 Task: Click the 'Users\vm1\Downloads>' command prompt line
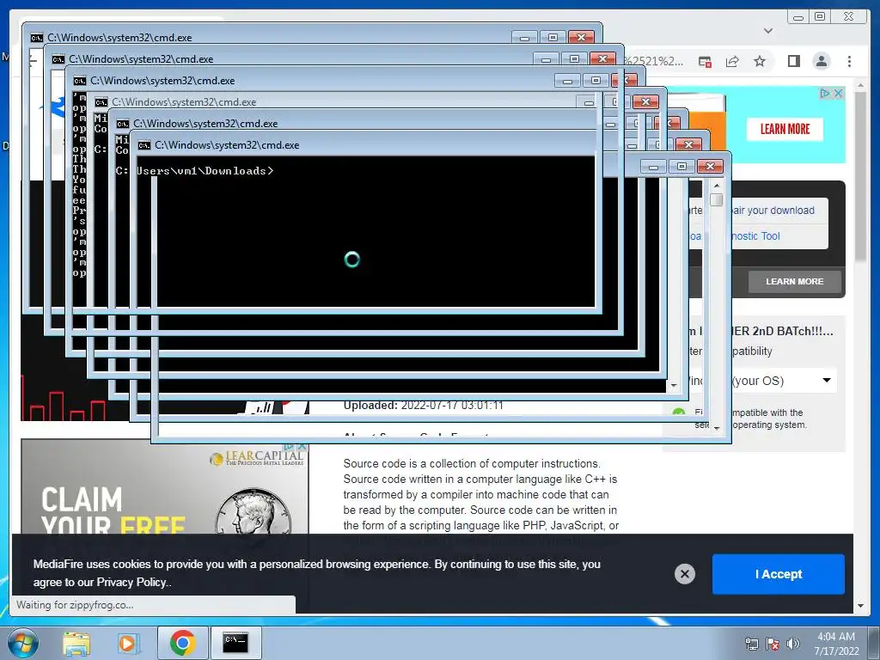[x=205, y=171]
